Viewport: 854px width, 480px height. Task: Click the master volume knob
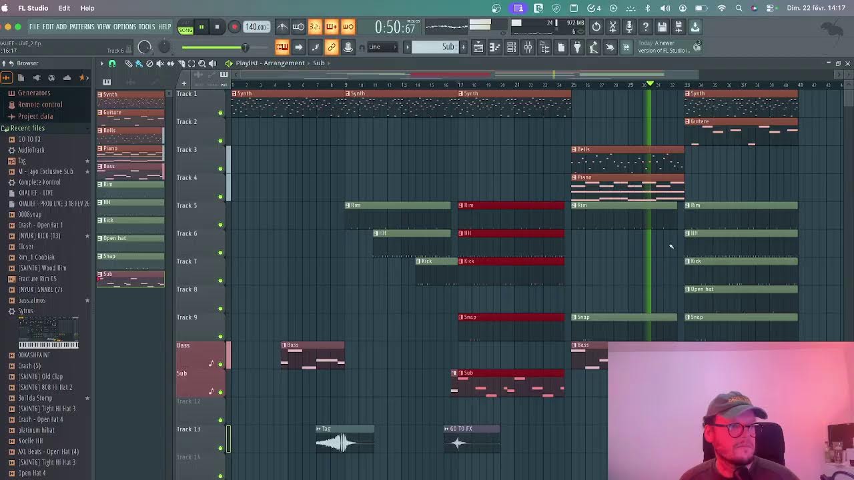145,47
